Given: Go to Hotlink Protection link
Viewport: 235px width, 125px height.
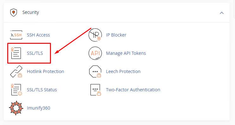Looking at the screenshot, I should coord(46,71).
